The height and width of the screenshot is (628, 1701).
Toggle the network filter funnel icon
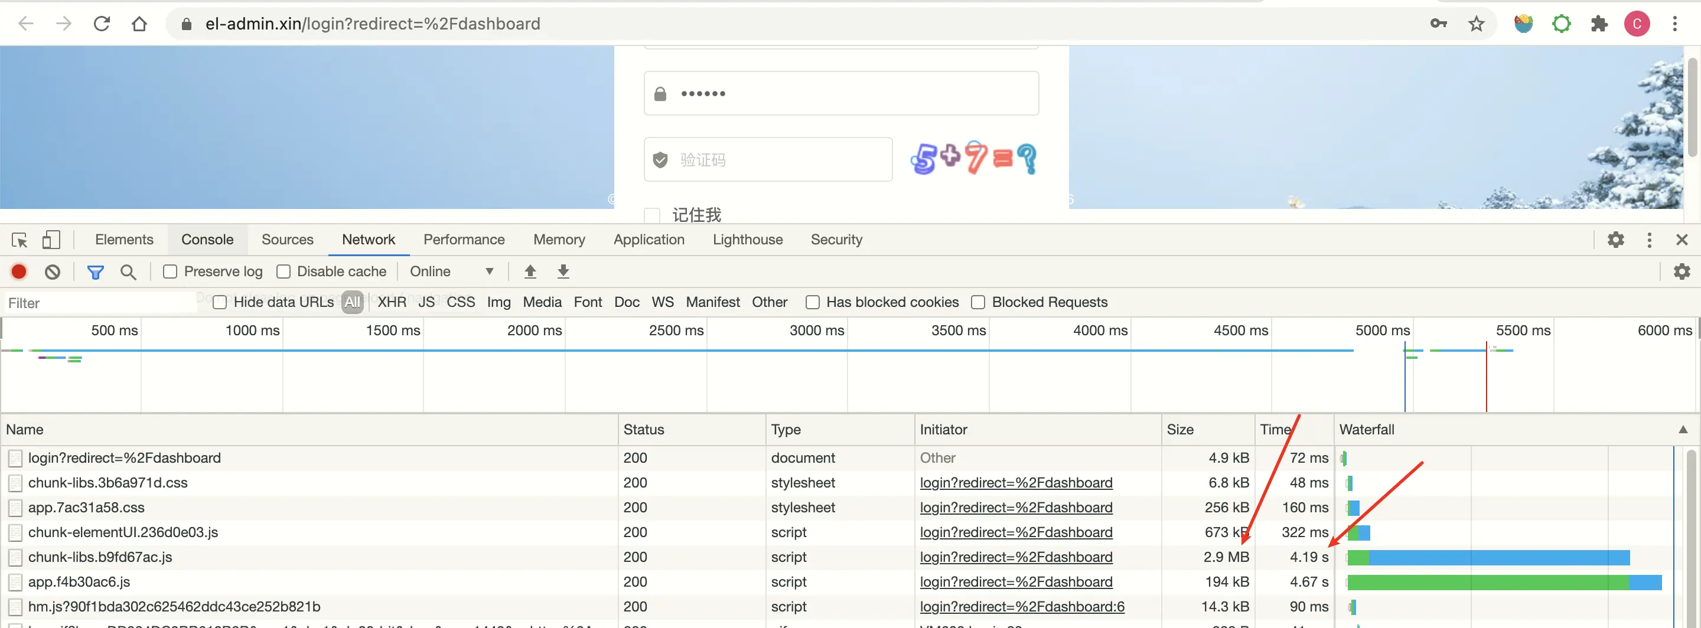(x=96, y=272)
